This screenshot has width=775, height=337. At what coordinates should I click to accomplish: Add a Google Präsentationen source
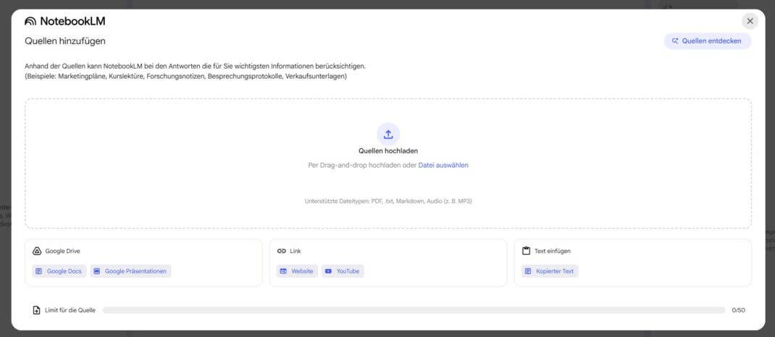130,271
